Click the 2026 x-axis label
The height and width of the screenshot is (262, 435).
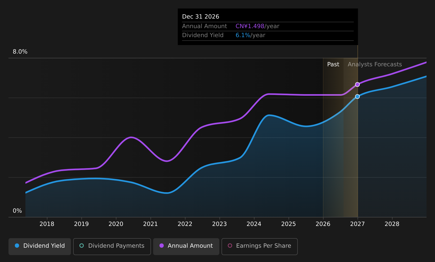click(323, 224)
